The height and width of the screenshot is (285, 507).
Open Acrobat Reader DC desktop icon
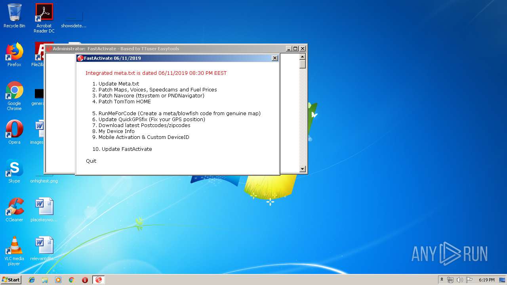[44, 18]
